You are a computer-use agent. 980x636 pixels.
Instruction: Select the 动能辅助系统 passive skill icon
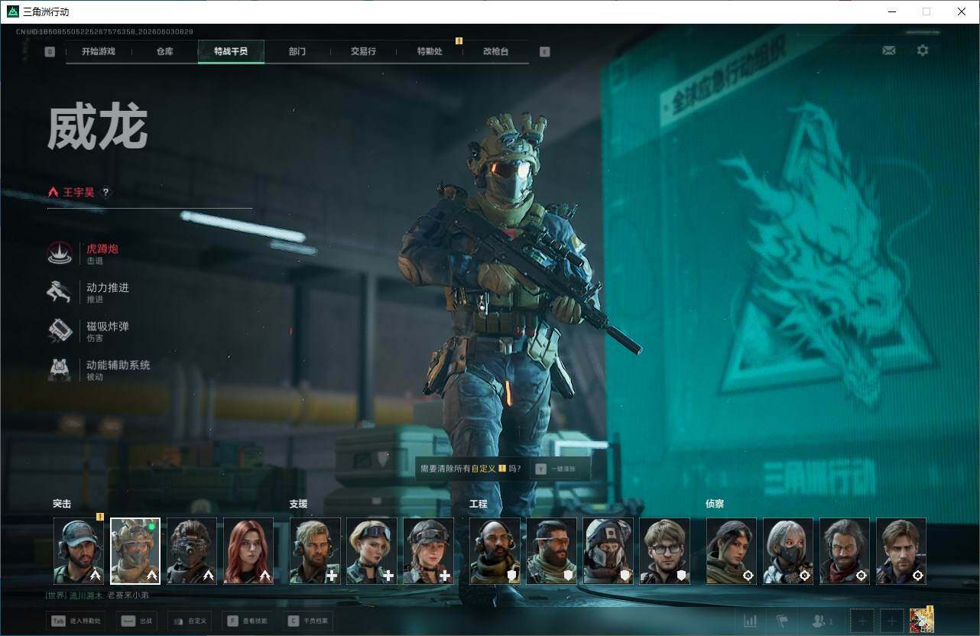pyautogui.click(x=60, y=370)
